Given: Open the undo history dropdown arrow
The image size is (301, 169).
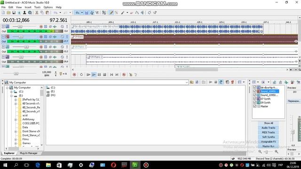Looking at the screenshot, I should tap(60, 13).
